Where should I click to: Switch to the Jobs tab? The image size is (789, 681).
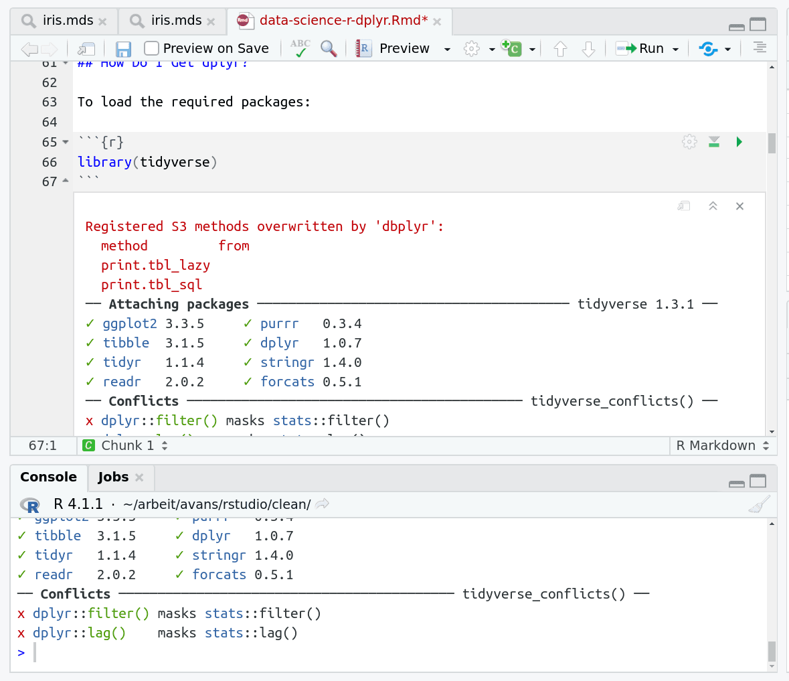(114, 477)
